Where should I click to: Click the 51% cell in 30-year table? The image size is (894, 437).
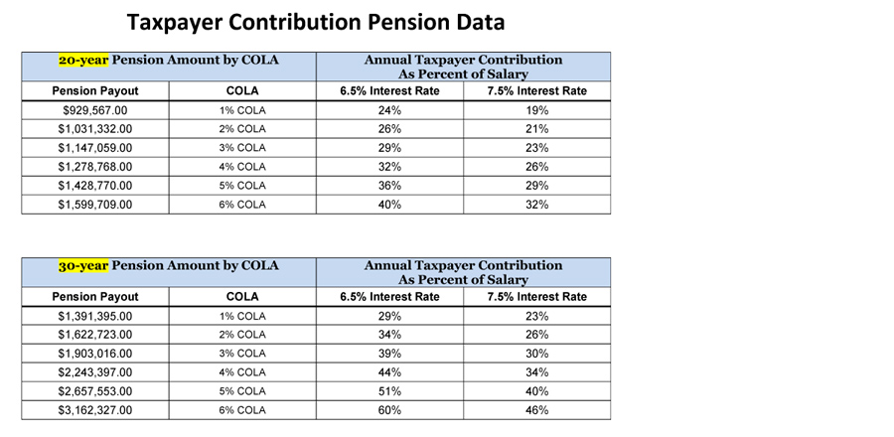pos(390,391)
